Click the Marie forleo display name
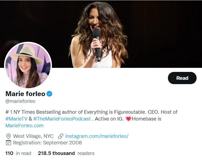 25,94
